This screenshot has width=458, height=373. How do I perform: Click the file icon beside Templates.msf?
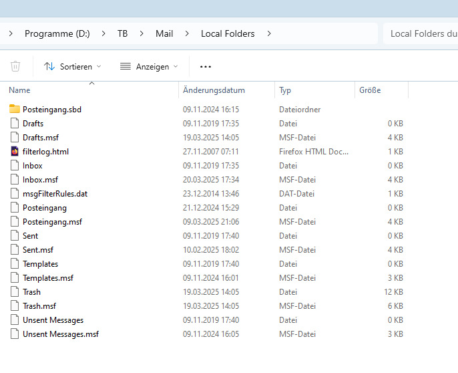(15, 278)
